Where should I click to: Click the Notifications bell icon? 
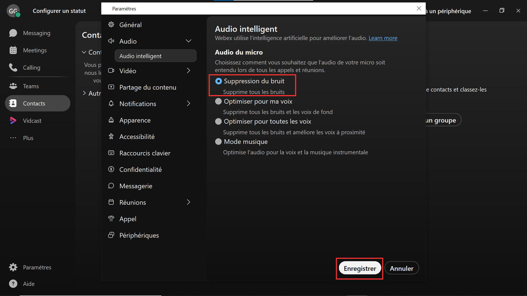pyautogui.click(x=111, y=104)
